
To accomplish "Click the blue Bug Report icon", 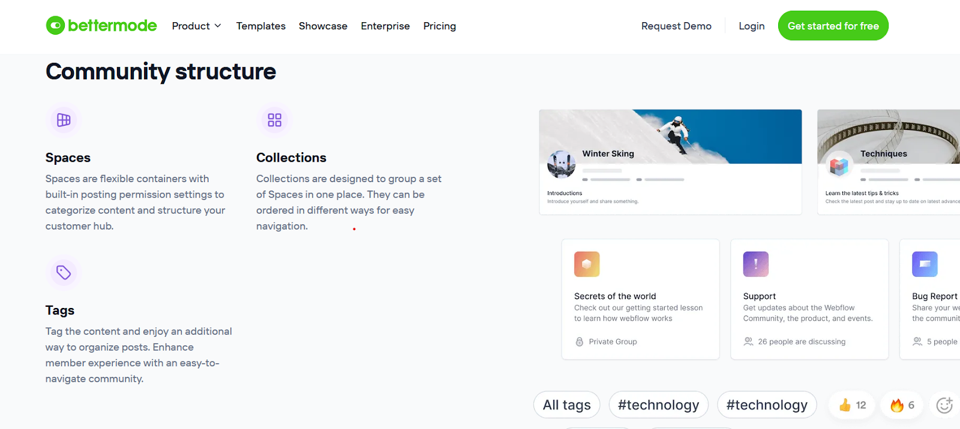I will click(925, 264).
